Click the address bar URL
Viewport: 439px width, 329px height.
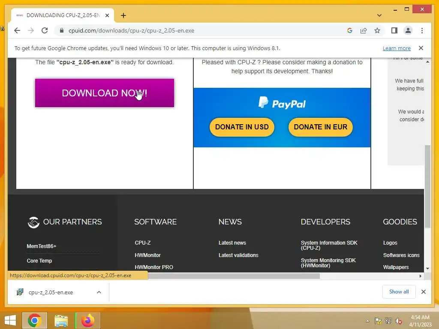pos(131,30)
